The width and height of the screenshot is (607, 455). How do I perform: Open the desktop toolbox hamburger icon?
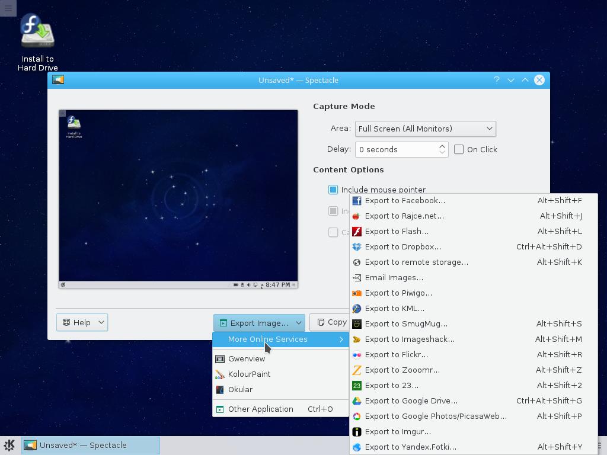[8, 8]
